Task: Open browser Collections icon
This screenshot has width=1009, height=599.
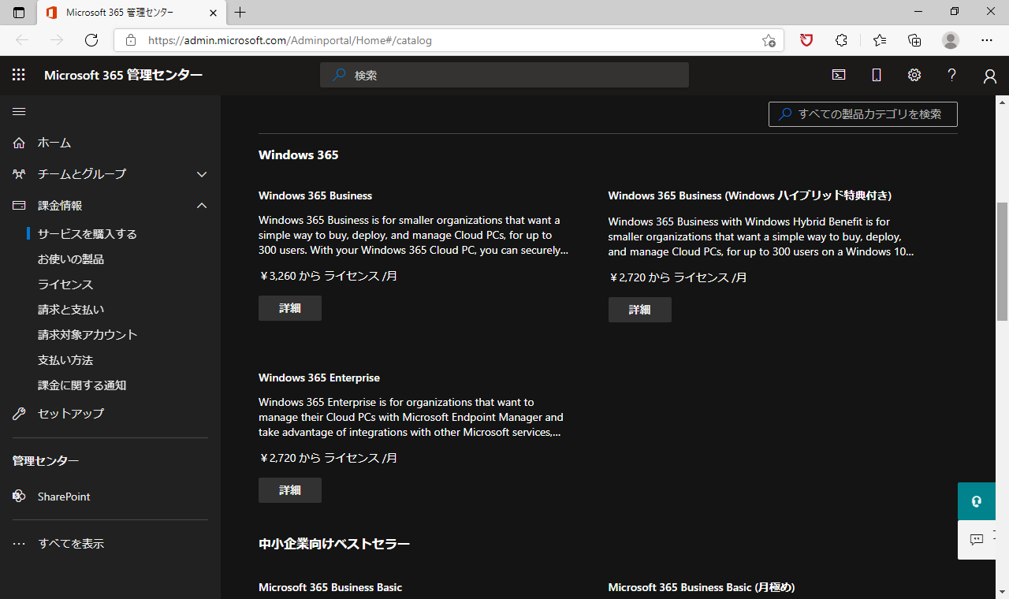Action: click(x=914, y=40)
